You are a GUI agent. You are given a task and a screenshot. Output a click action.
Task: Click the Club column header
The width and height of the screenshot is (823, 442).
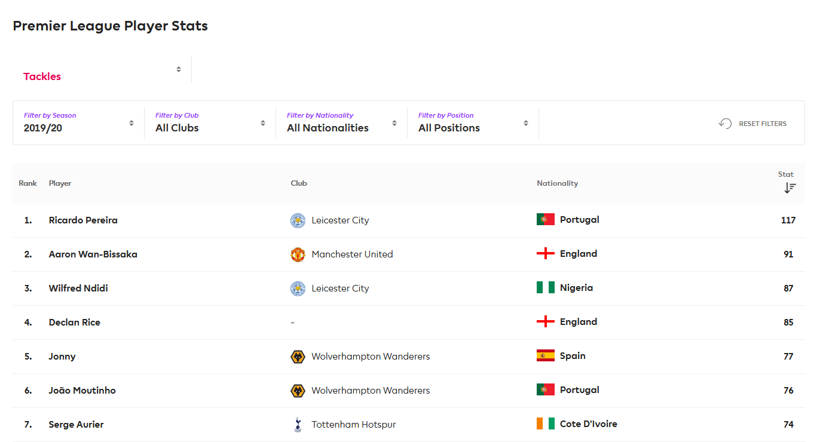[299, 183]
